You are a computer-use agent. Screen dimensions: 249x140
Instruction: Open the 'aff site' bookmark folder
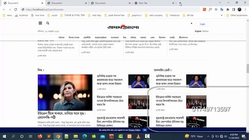tap(188, 15)
